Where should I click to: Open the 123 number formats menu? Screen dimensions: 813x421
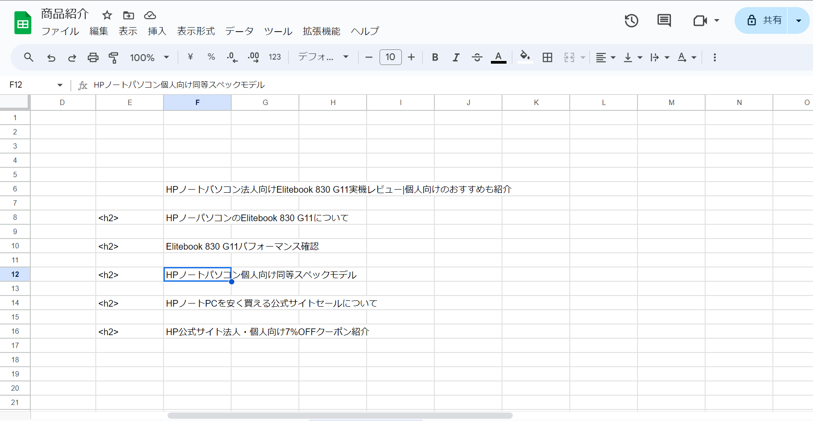[x=275, y=57]
